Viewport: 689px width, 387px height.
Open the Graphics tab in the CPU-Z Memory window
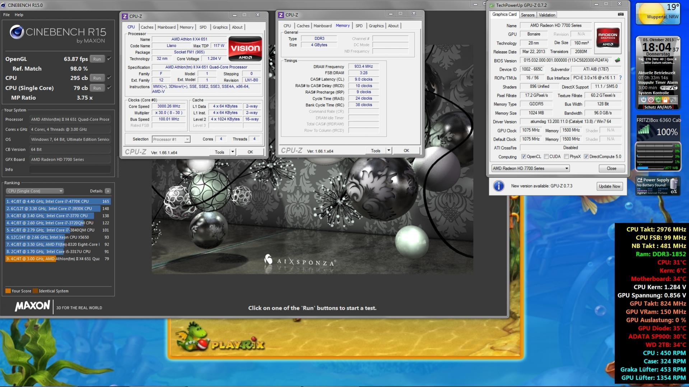pos(376,25)
